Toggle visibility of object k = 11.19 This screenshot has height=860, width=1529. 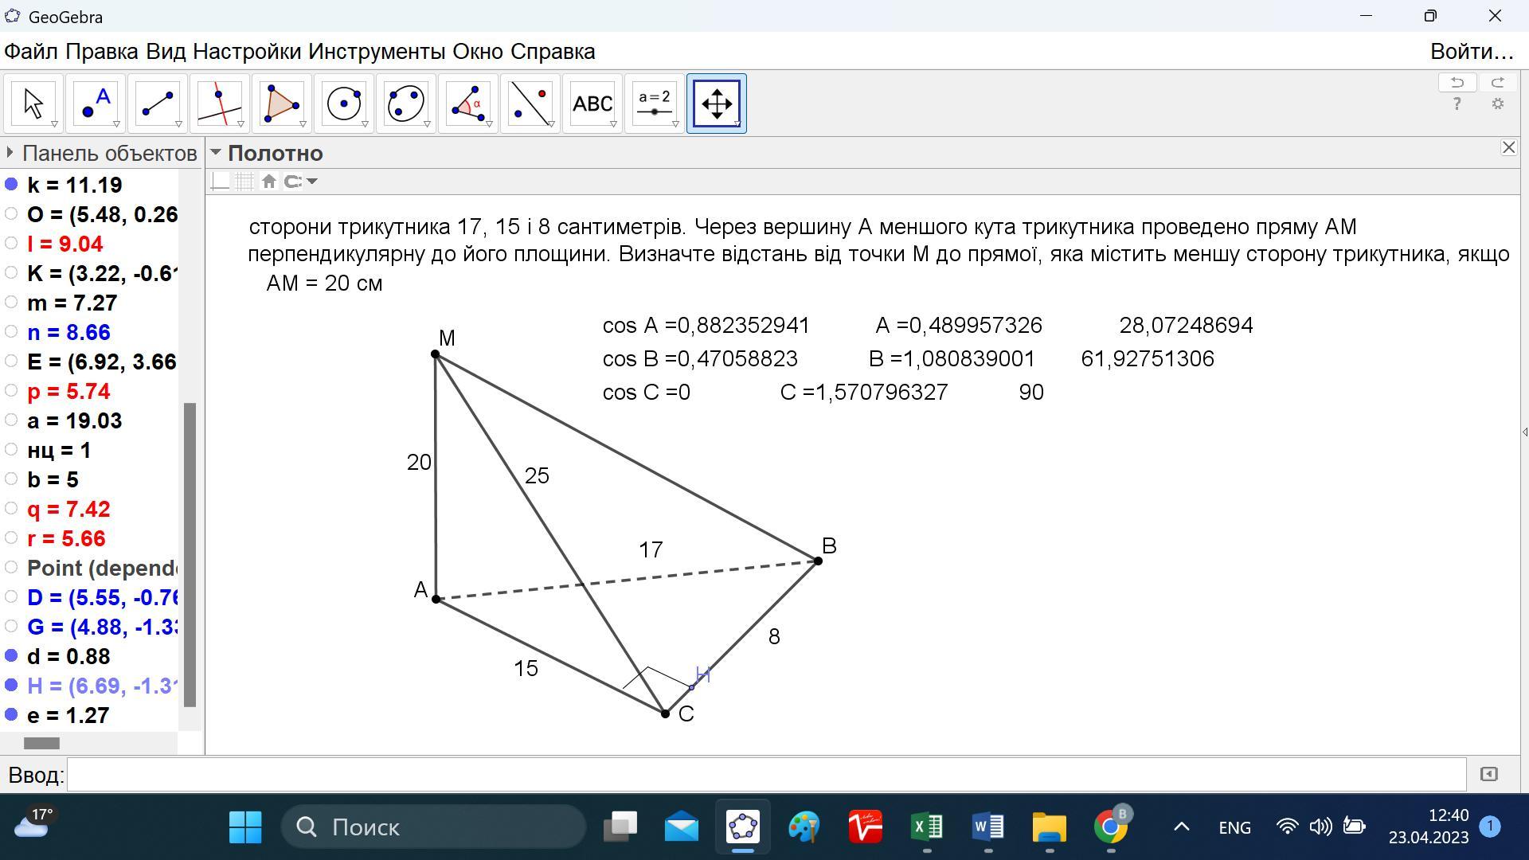pos(11,185)
